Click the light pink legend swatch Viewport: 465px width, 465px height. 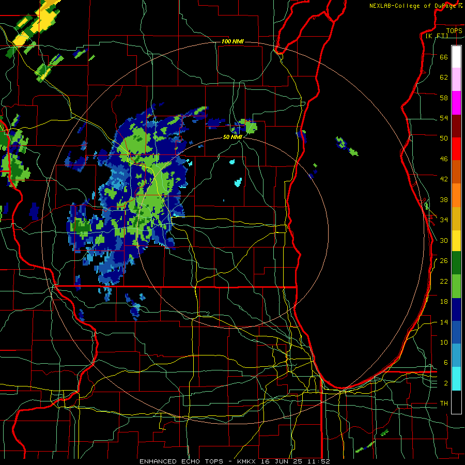(x=456, y=80)
